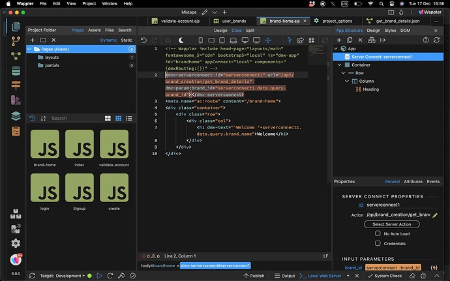This screenshot has height=281, width=450.
Task: Open the Settings gear in sidebar
Action: 16,243
